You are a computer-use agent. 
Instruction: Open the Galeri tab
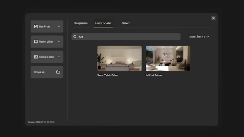pos(126,23)
